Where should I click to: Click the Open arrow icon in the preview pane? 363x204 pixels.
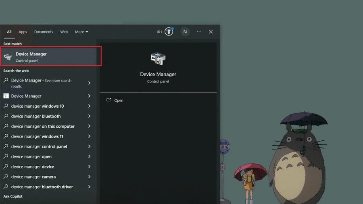(x=108, y=100)
